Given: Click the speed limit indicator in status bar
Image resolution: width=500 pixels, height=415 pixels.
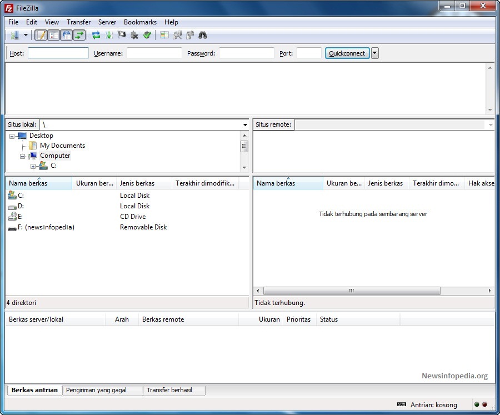Looking at the screenshot, I should [402, 404].
